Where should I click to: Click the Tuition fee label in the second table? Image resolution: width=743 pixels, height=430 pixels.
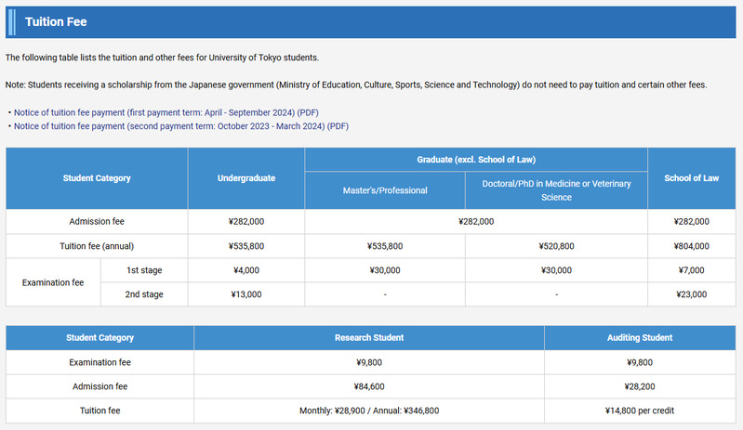click(100, 410)
